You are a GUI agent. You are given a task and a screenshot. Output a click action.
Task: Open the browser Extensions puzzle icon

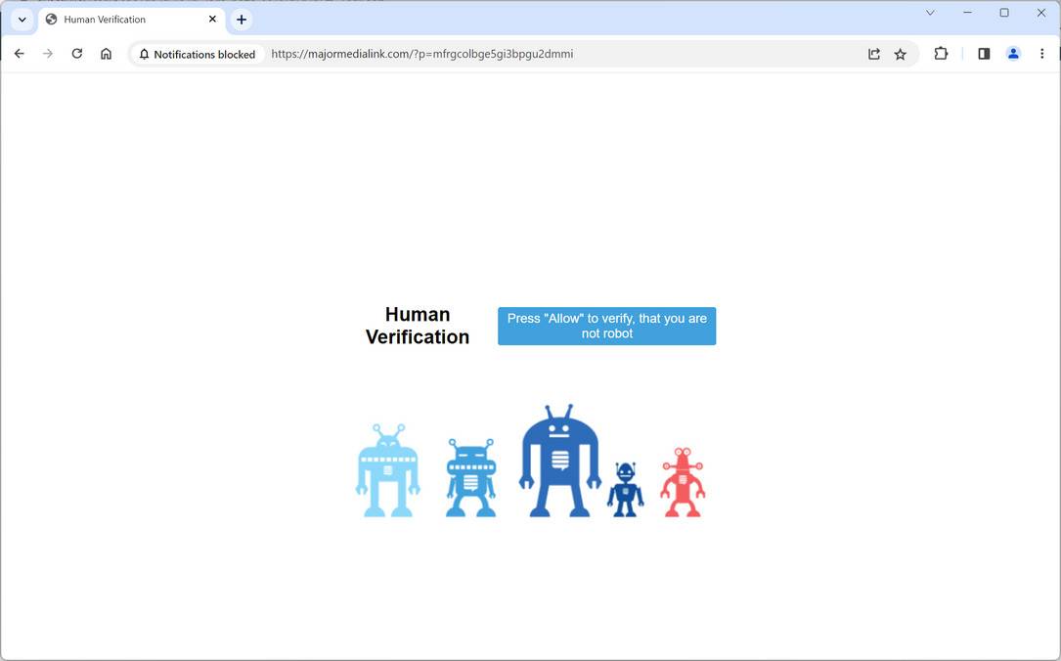coord(941,54)
